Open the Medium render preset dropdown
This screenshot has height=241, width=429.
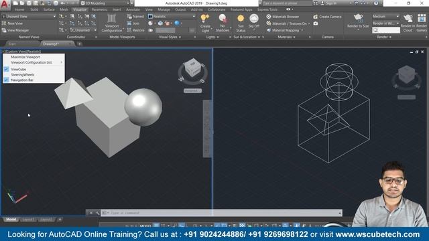386,16
